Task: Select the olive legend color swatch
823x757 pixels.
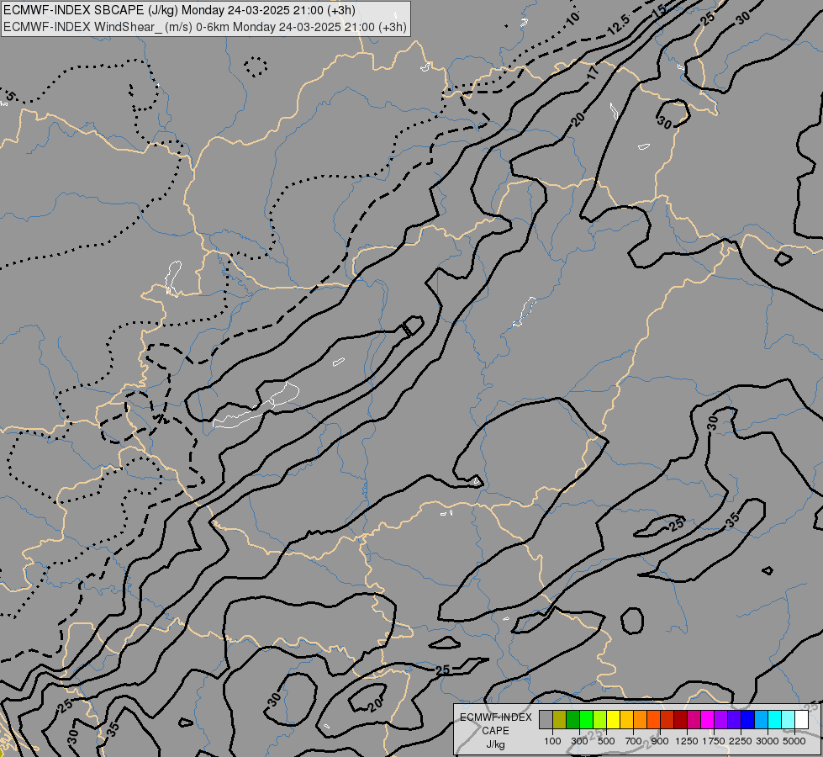Action: click(560, 719)
